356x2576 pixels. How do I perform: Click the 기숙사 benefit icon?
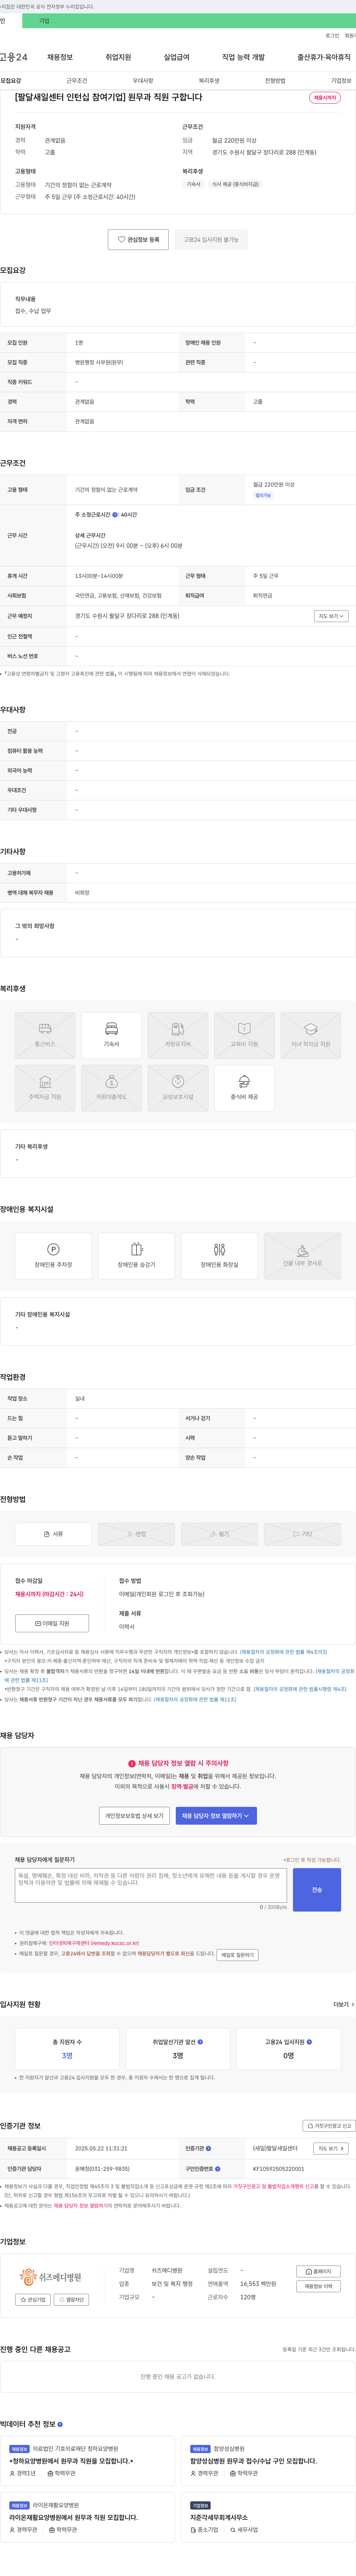coord(112,1035)
